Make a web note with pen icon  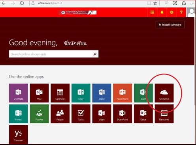(x=175, y=3)
